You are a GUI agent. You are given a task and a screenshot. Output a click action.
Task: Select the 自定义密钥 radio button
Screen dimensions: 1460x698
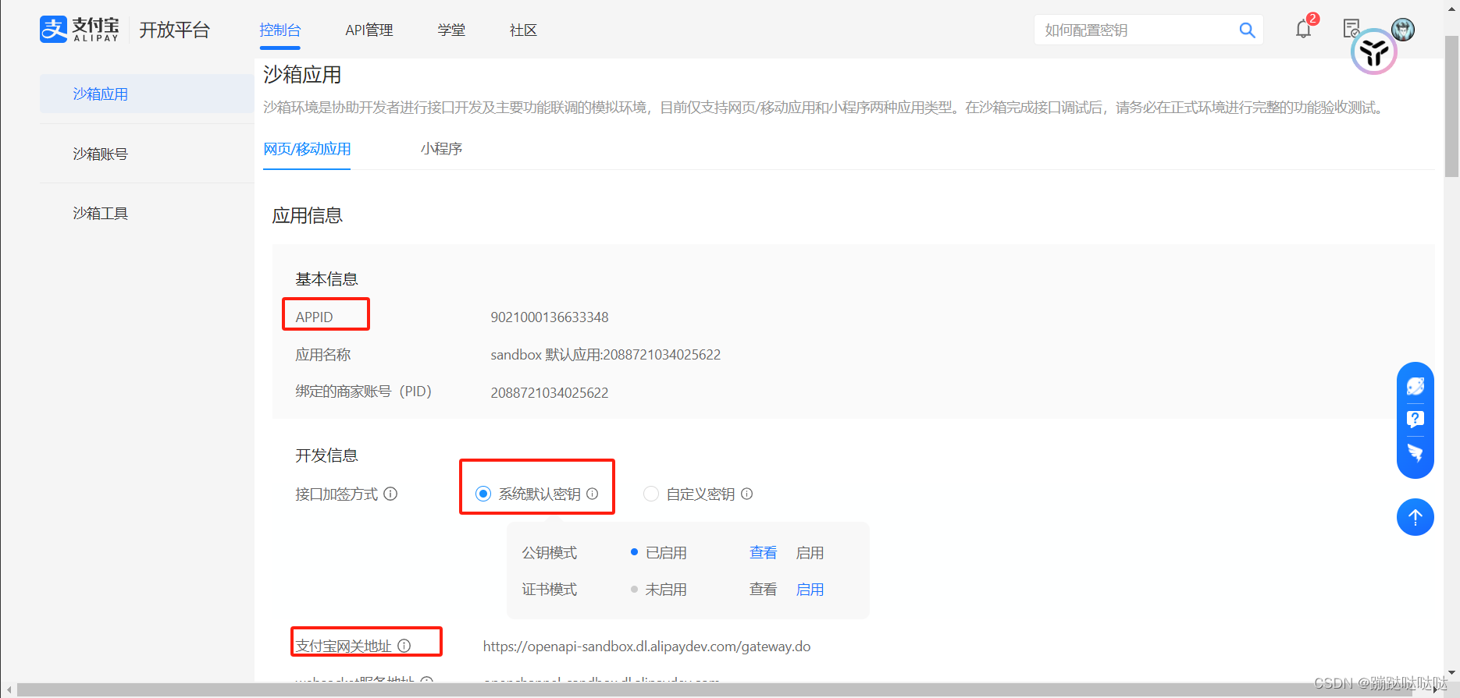click(651, 494)
